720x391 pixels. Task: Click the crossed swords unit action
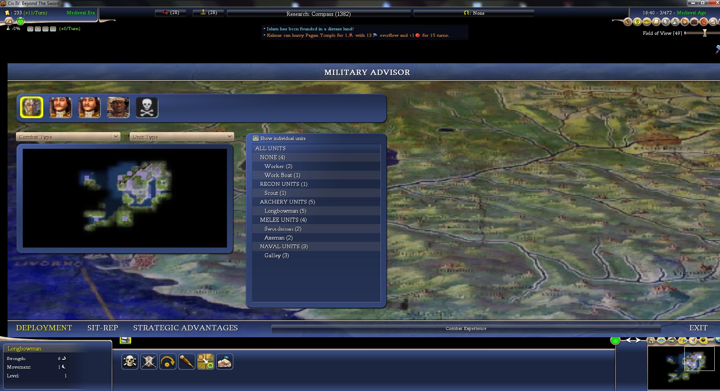[149, 361]
